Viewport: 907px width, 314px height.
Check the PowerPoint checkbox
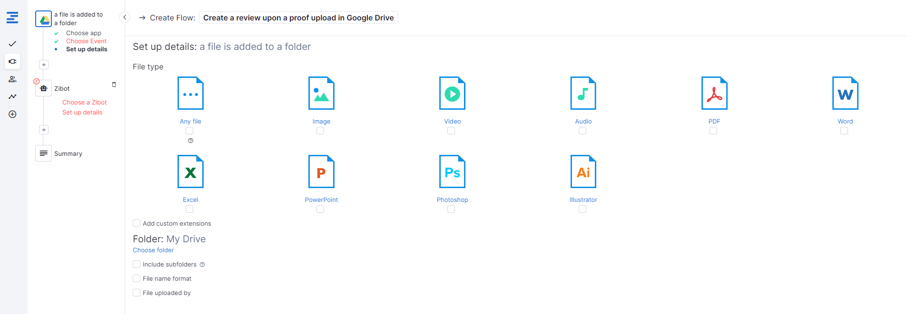coord(320,209)
